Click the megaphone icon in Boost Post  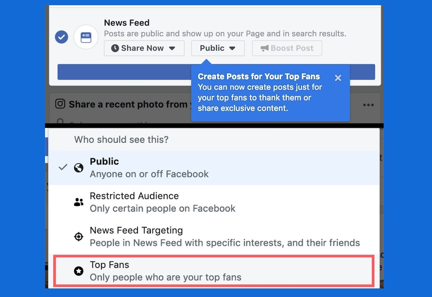click(265, 48)
